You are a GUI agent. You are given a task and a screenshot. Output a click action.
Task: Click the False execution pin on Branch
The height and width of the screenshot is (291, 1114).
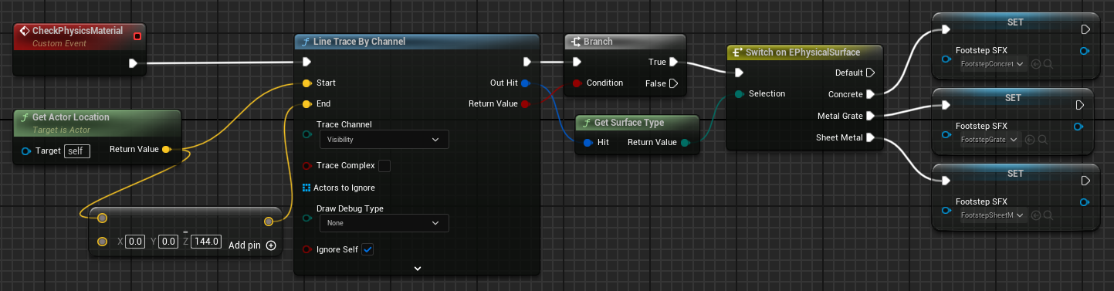673,83
